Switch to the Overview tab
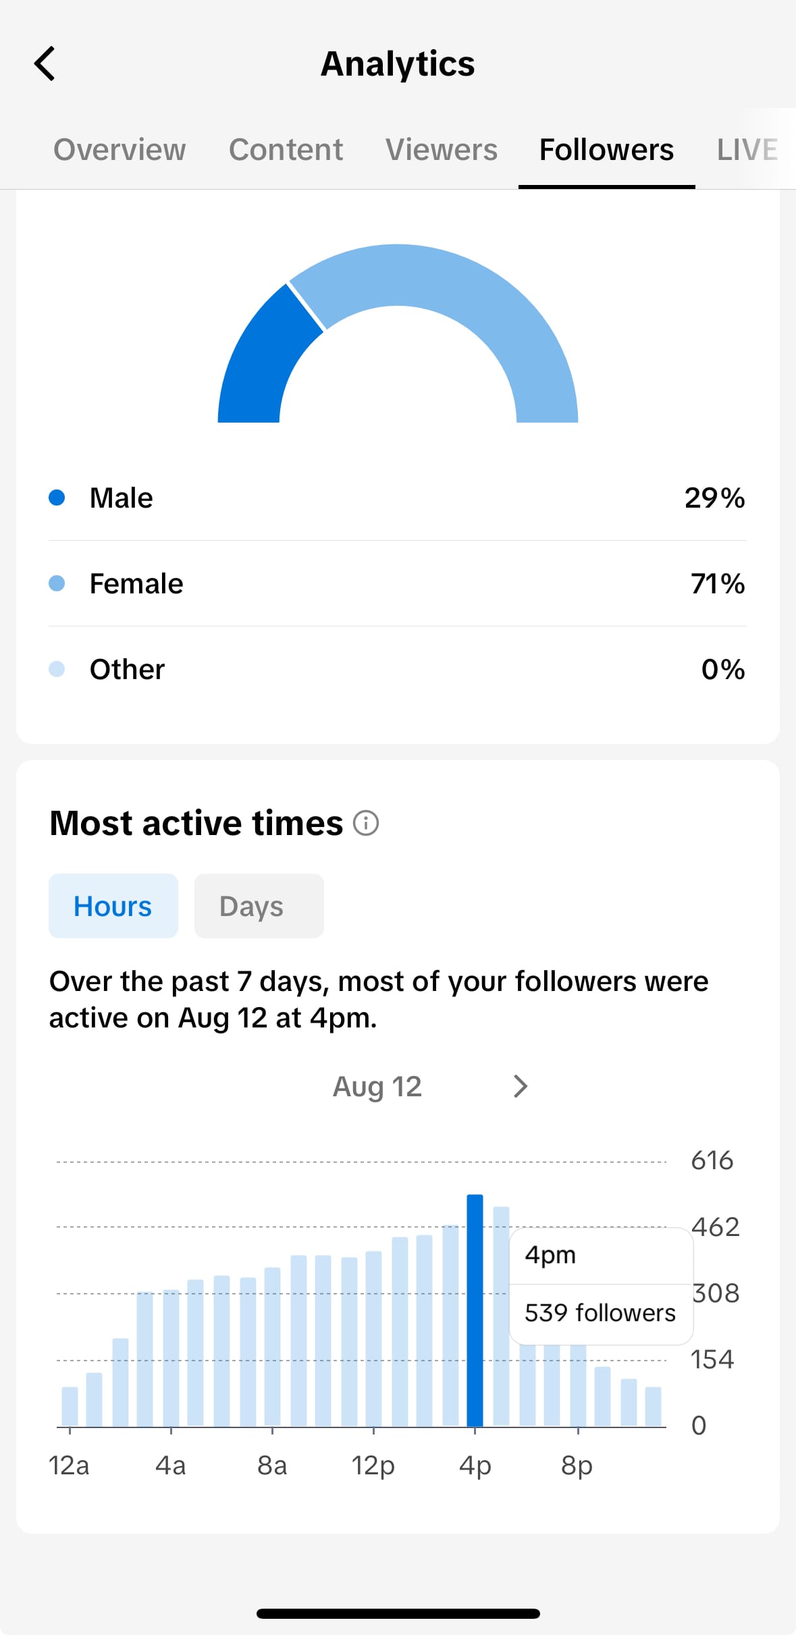The image size is (796, 1635). 119,149
